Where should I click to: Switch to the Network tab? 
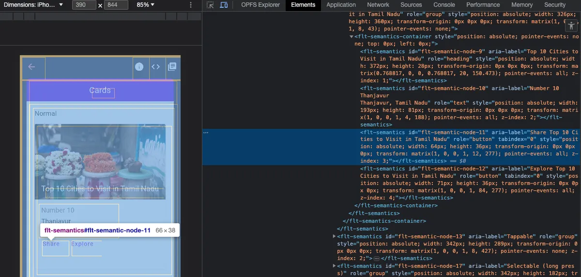click(x=378, y=5)
